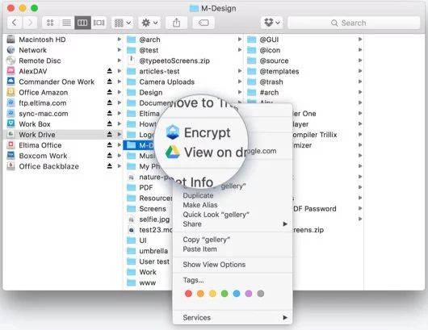Eject the ftp.eltima.com connection
The image size is (428, 330).
(110, 102)
